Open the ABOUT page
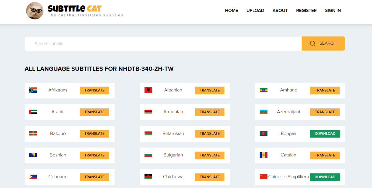This screenshot has width=372, height=188. click(280, 10)
